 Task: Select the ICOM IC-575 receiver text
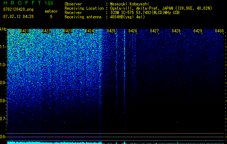click(145, 13)
